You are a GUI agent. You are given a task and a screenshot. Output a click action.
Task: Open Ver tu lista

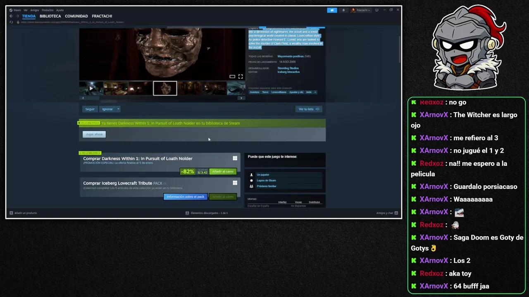309,109
